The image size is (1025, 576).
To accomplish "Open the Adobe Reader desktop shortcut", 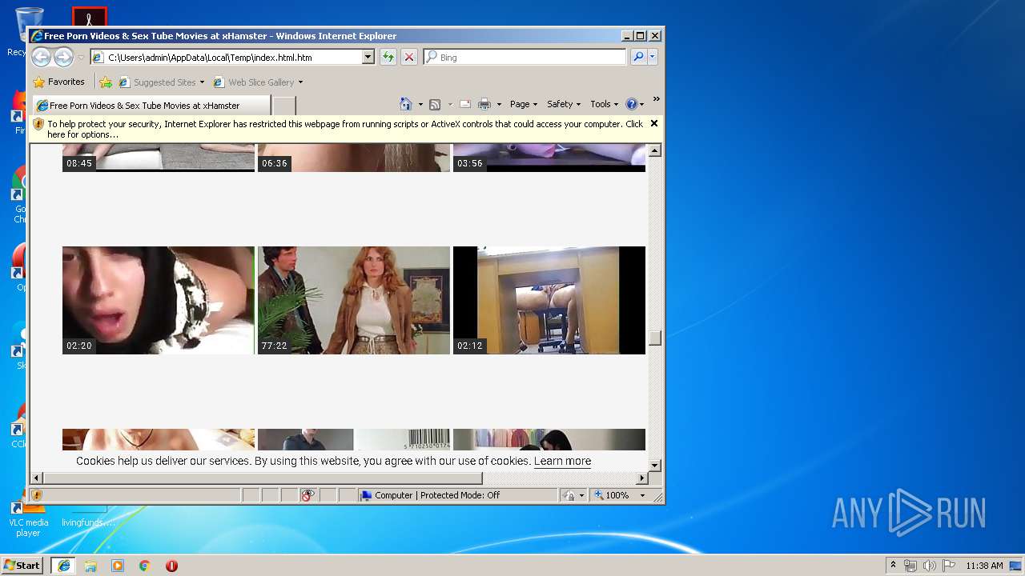I will 89,18.
